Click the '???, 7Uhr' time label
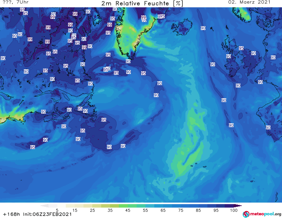Screen dimensions: 282x218 [x=15, y=2]
